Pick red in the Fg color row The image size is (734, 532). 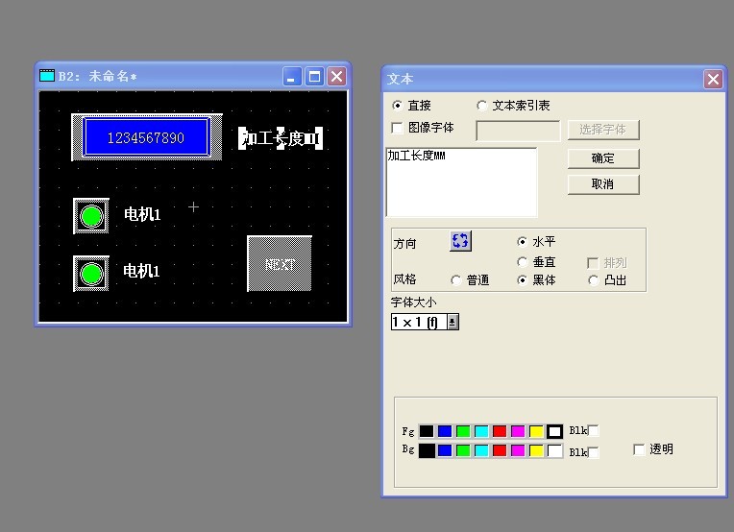click(x=500, y=431)
